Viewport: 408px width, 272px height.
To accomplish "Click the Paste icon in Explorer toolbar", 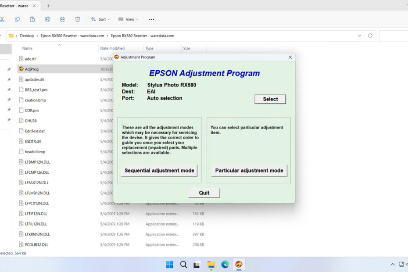I will coord(32,19).
